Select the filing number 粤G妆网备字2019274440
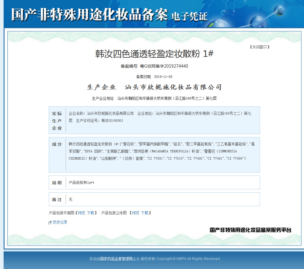 pos(164,66)
